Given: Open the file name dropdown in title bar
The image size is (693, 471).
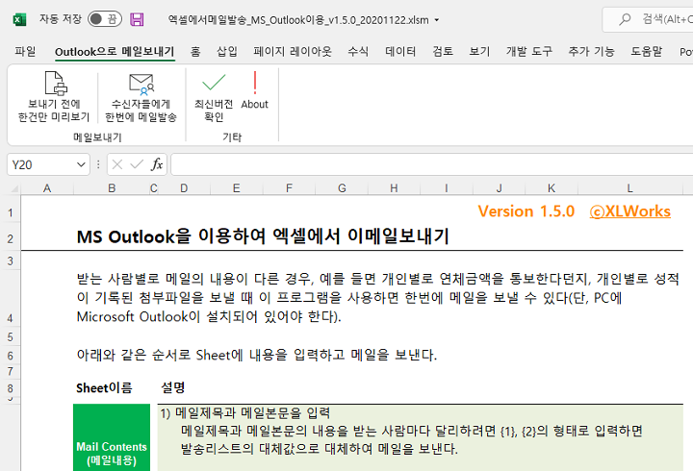Looking at the screenshot, I should 437,19.
